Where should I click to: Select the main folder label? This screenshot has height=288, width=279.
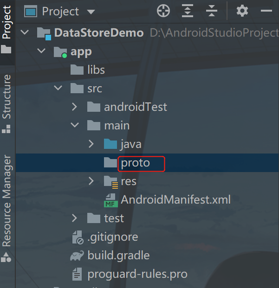pyautogui.click(x=117, y=126)
